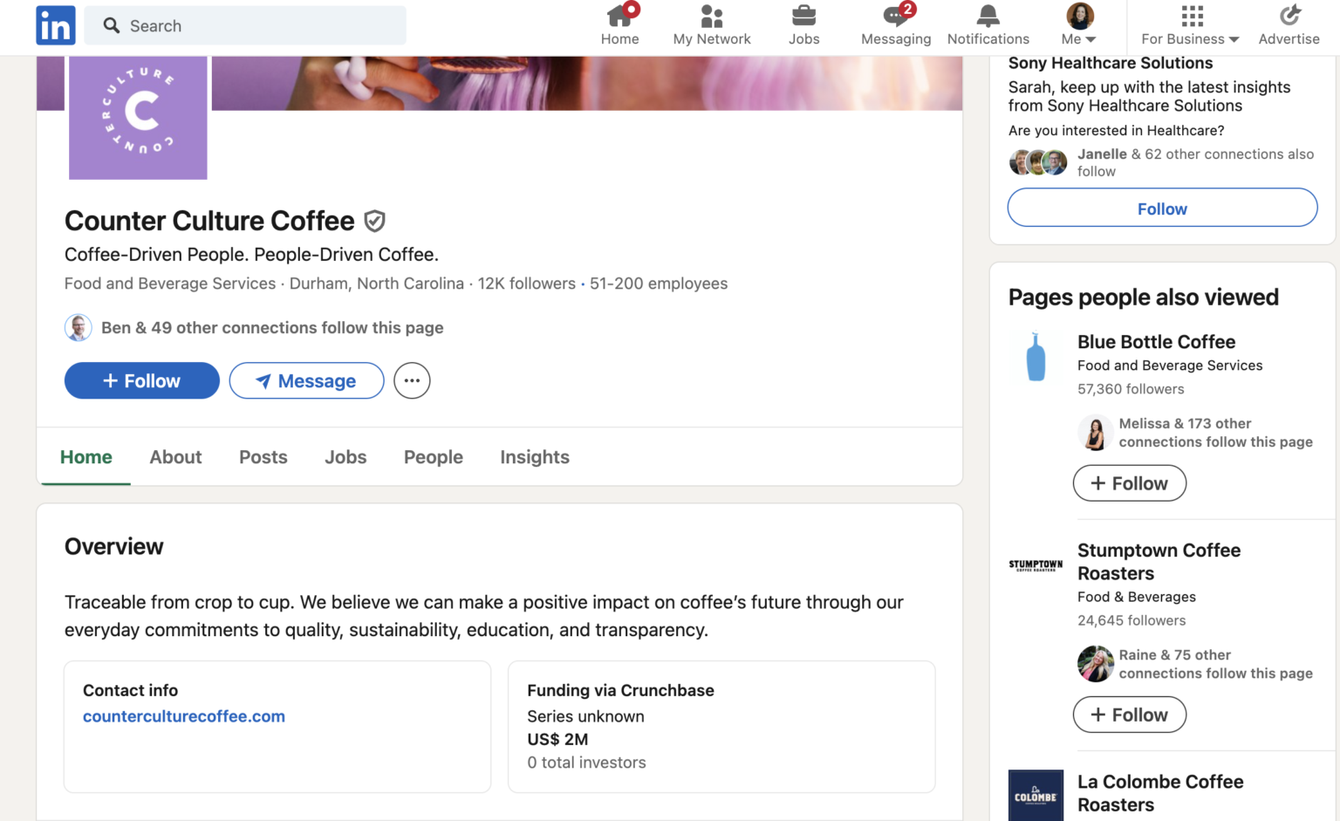Expand the For Business dropdown
This screenshot has height=821, width=1340.
[1190, 24]
